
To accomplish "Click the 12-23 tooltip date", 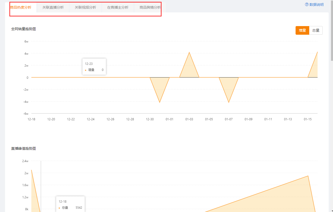I will [x=89, y=64].
